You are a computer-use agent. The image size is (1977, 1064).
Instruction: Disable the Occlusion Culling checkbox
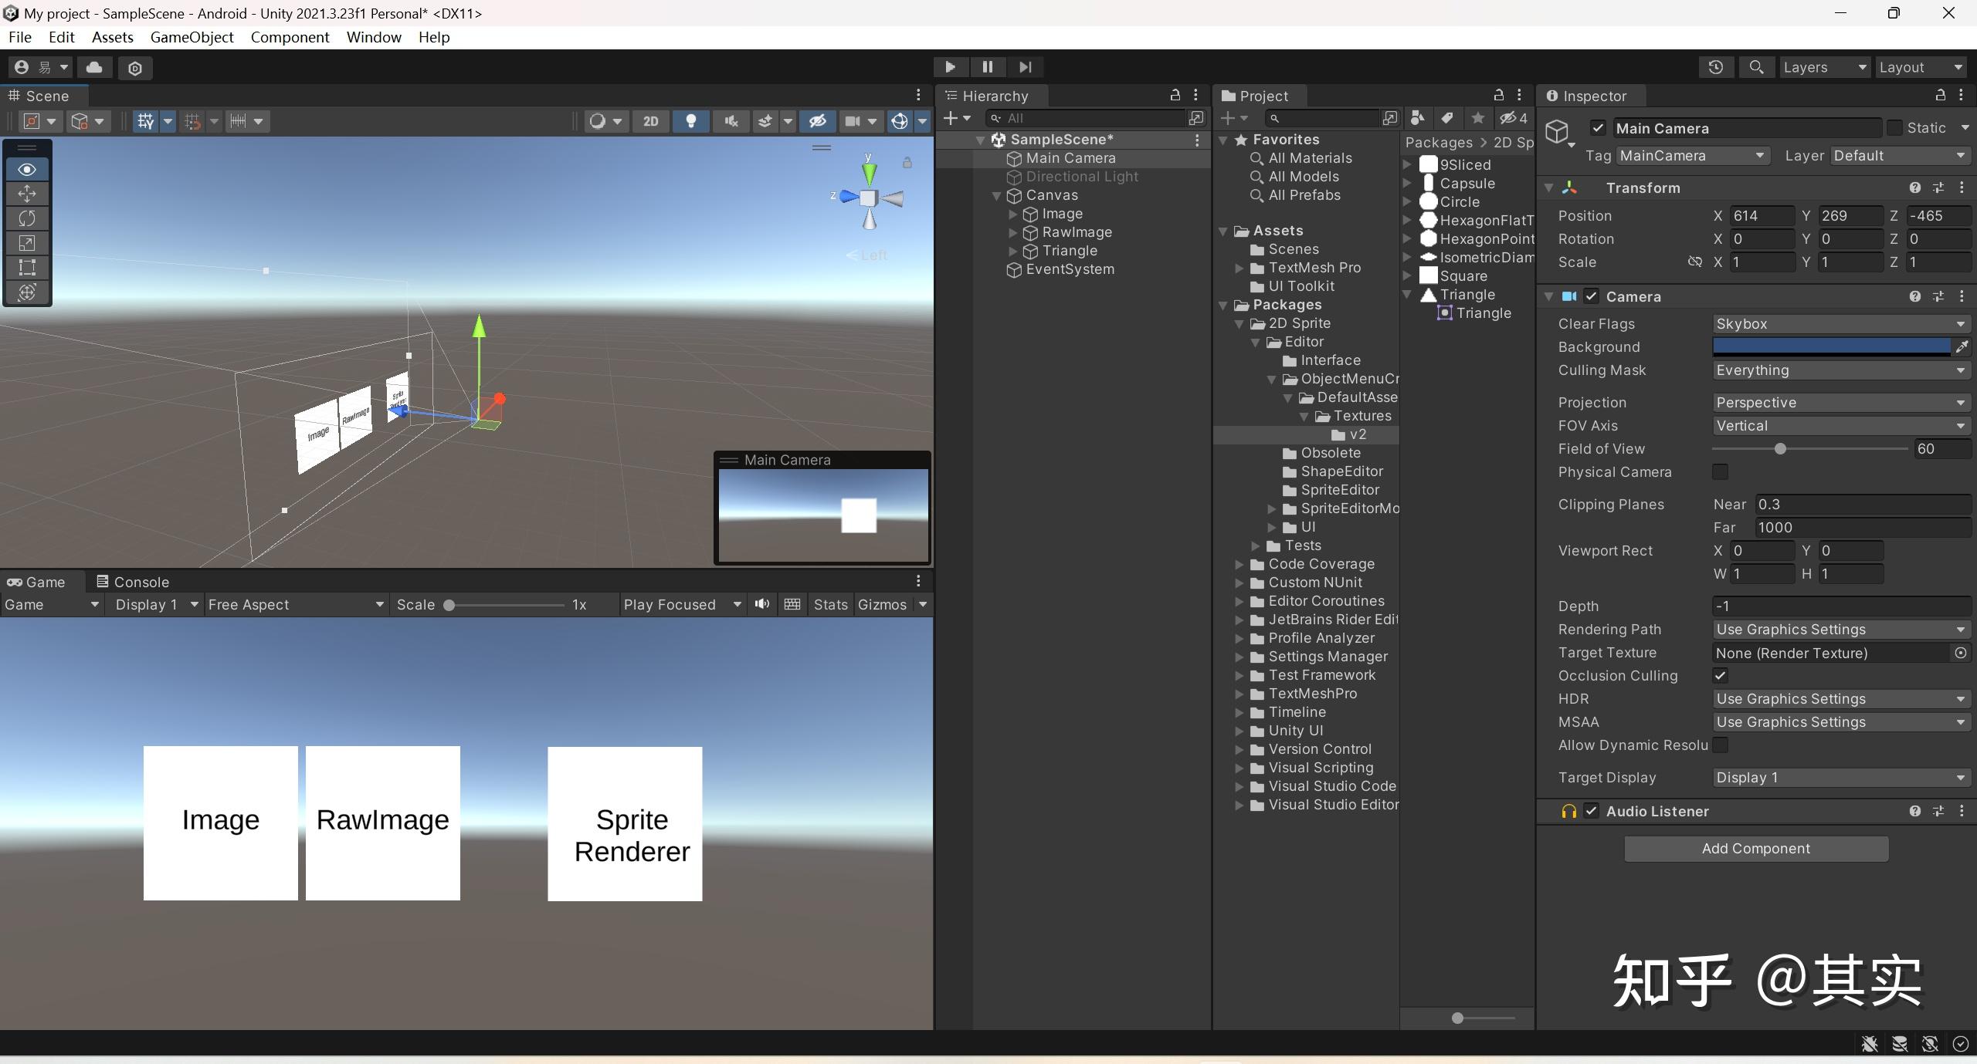[1720, 676]
